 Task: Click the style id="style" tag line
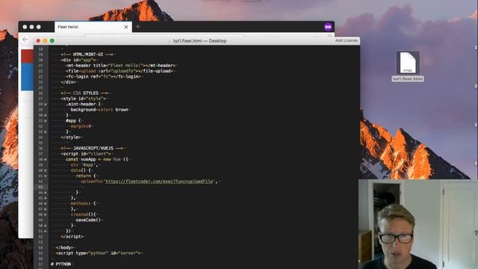click(x=83, y=99)
